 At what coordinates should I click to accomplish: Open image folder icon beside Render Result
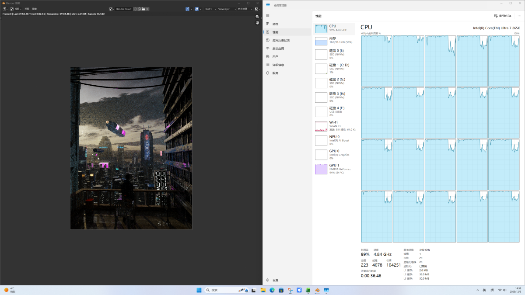(x=143, y=9)
